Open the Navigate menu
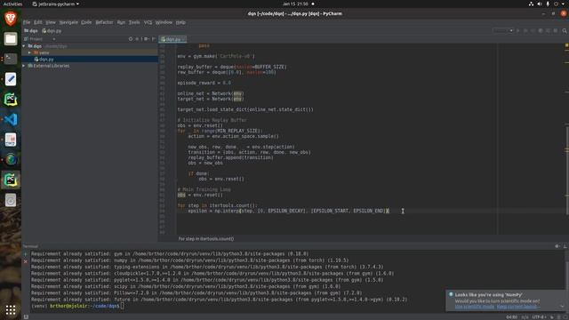 click(x=68, y=22)
